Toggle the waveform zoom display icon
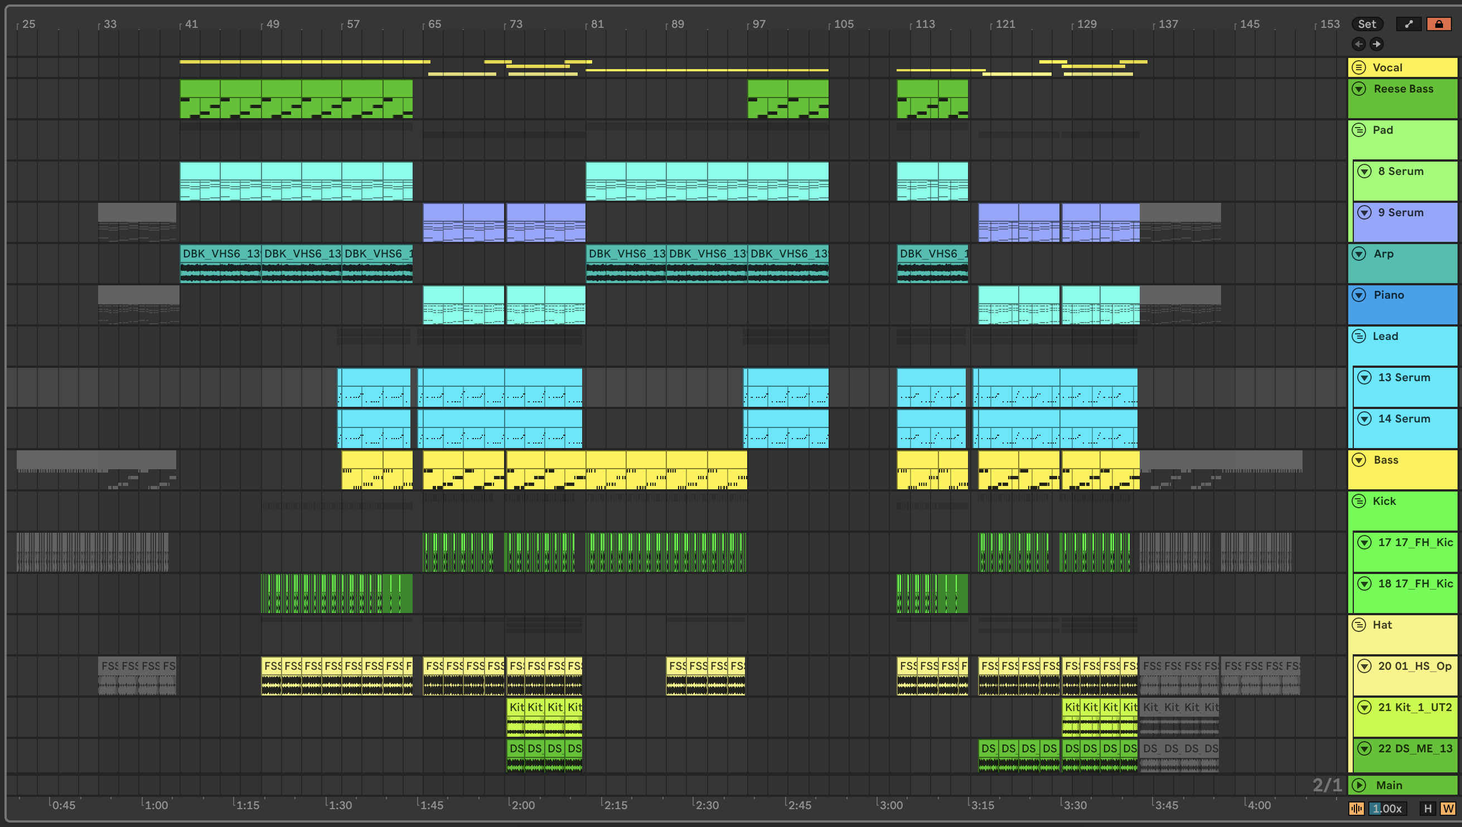The image size is (1462, 827). pos(1356,808)
